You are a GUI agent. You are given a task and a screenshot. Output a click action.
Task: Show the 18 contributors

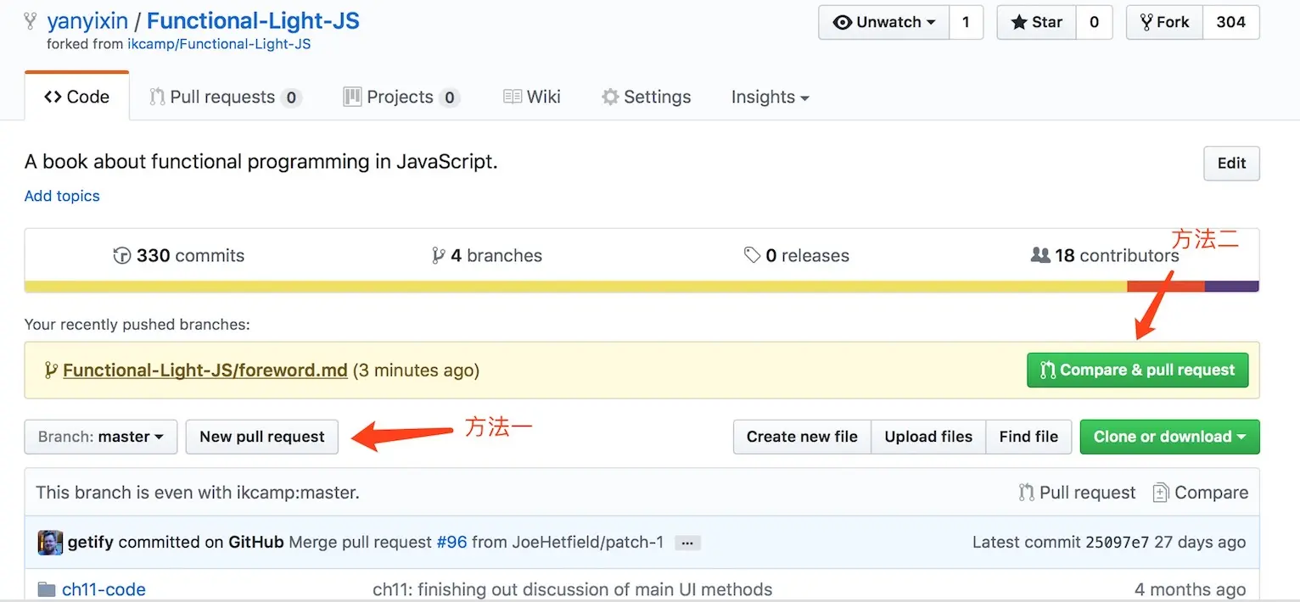pyautogui.click(x=1105, y=255)
